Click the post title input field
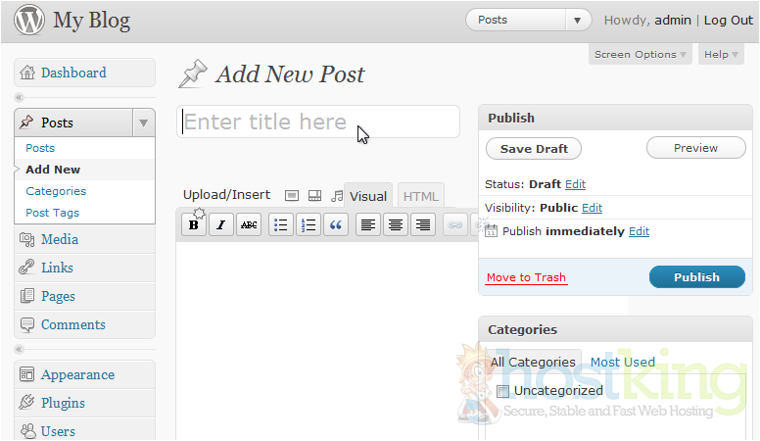This screenshot has width=760, height=441. [x=318, y=122]
